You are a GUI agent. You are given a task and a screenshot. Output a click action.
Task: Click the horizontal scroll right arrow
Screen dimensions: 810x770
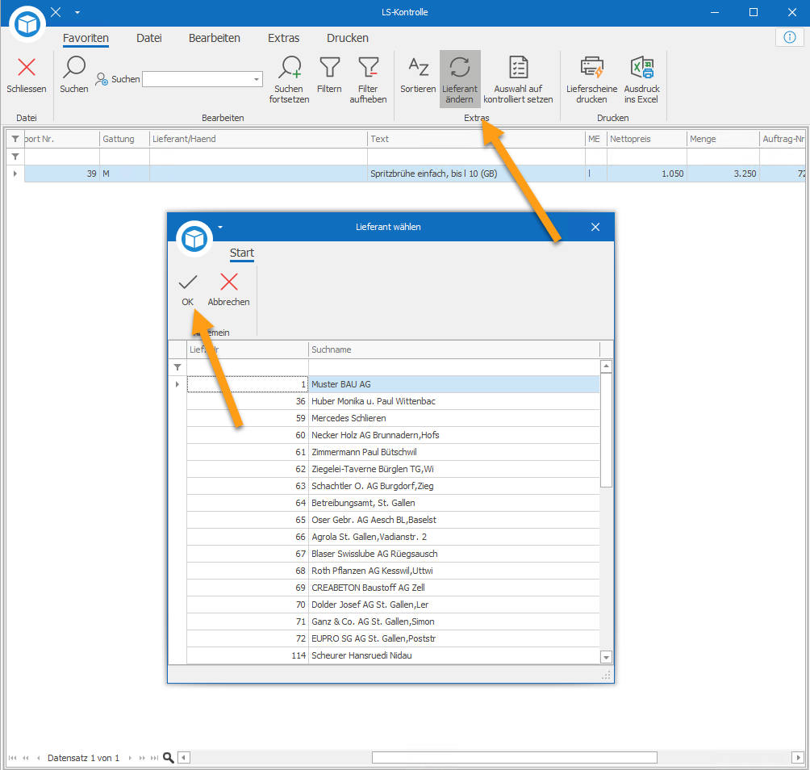point(798,758)
